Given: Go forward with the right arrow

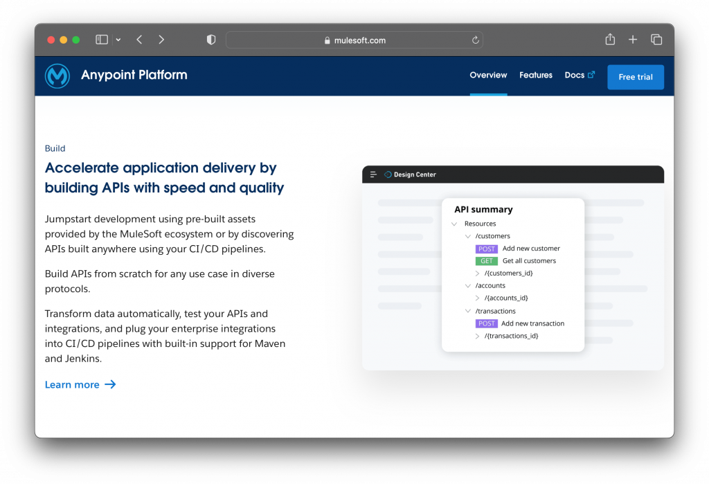Looking at the screenshot, I should [x=161, y=39].
